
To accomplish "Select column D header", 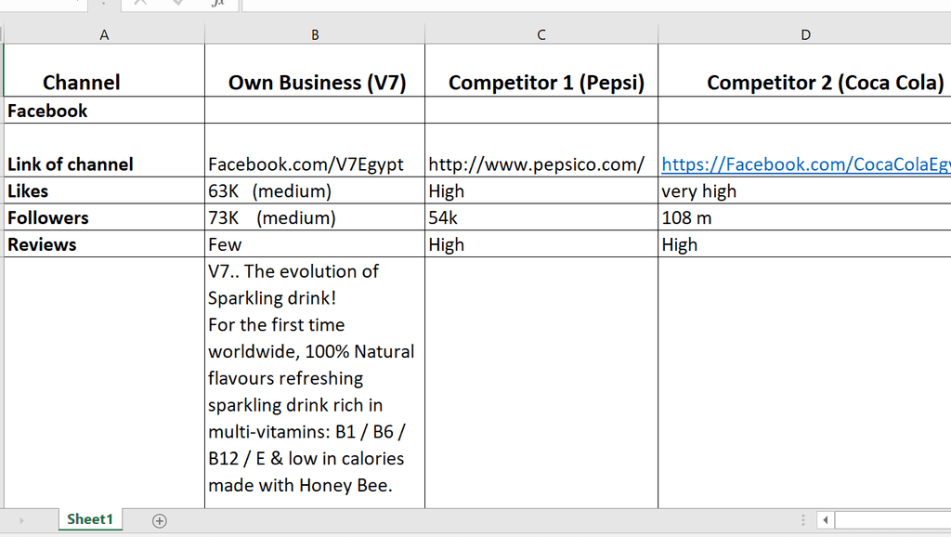I will coord(805,34).
